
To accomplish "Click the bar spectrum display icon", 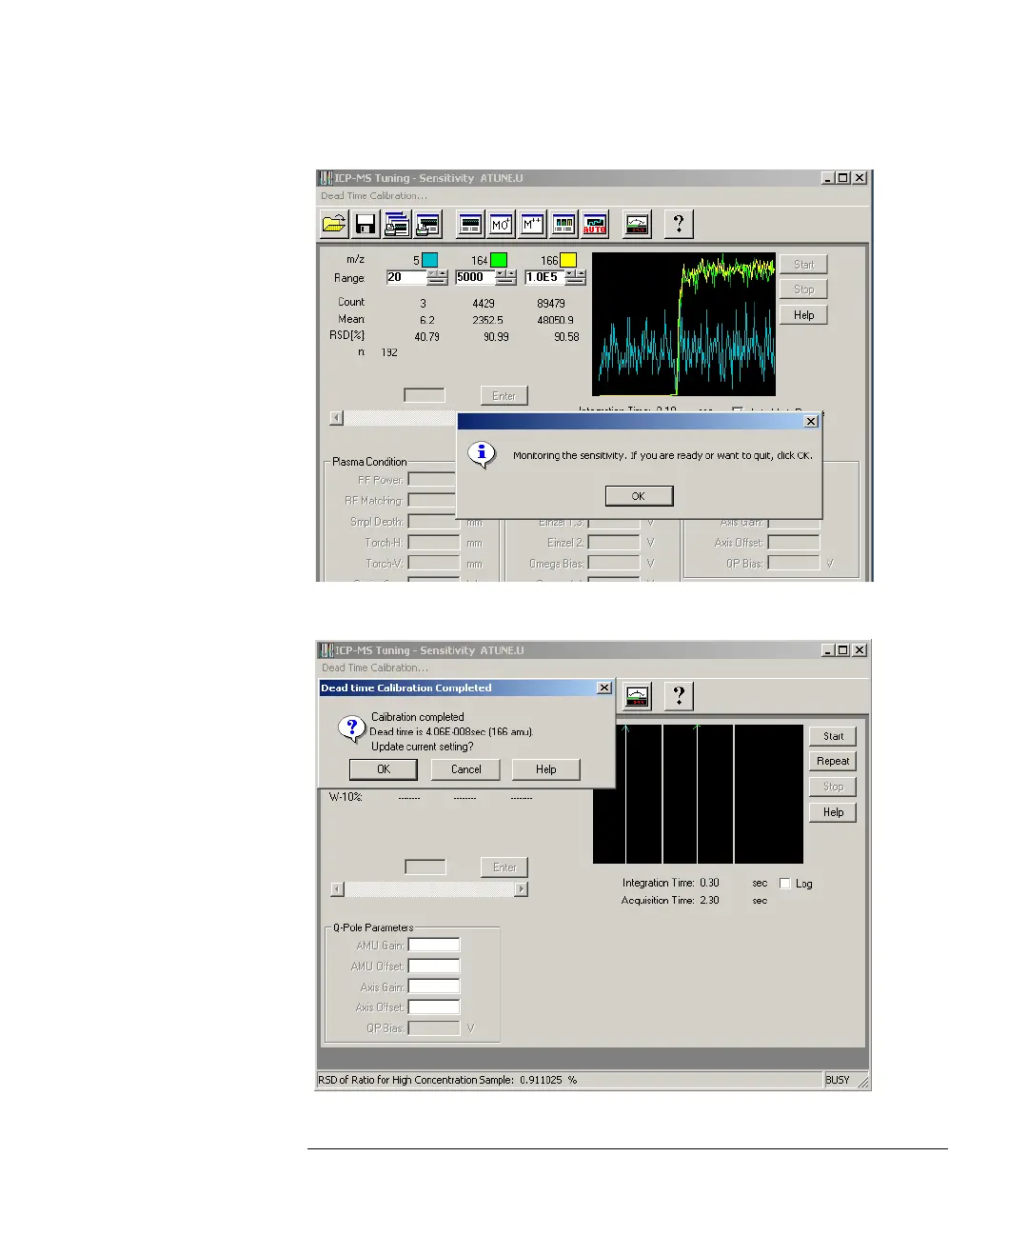I will point(563,224).
